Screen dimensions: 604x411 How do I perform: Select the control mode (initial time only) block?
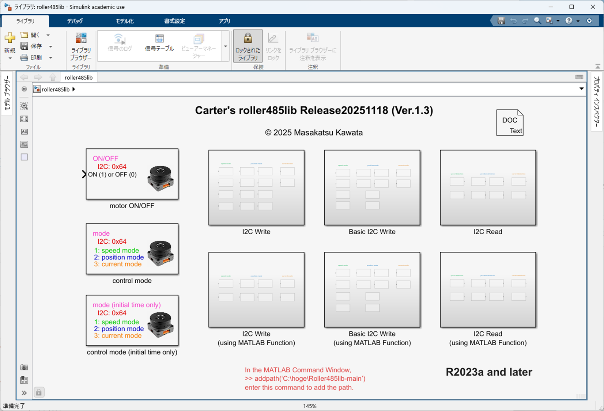point(132,320)
